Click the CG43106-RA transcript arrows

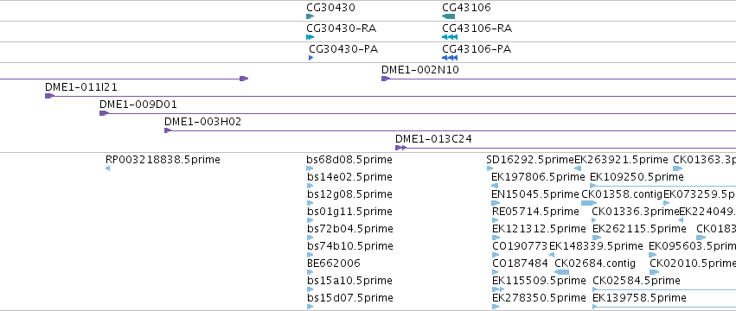coord(449,37)
